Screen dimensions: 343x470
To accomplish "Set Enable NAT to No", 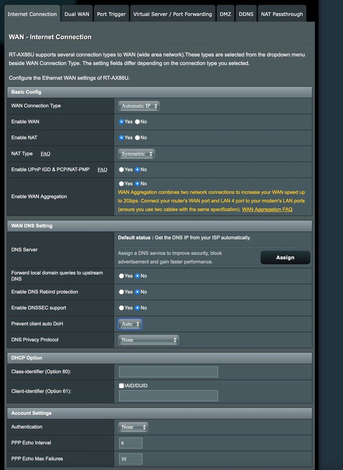I will pos(138,138).
